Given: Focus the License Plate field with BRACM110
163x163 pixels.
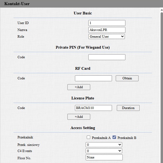Looking at the screenshot, I should click(93, 108).
